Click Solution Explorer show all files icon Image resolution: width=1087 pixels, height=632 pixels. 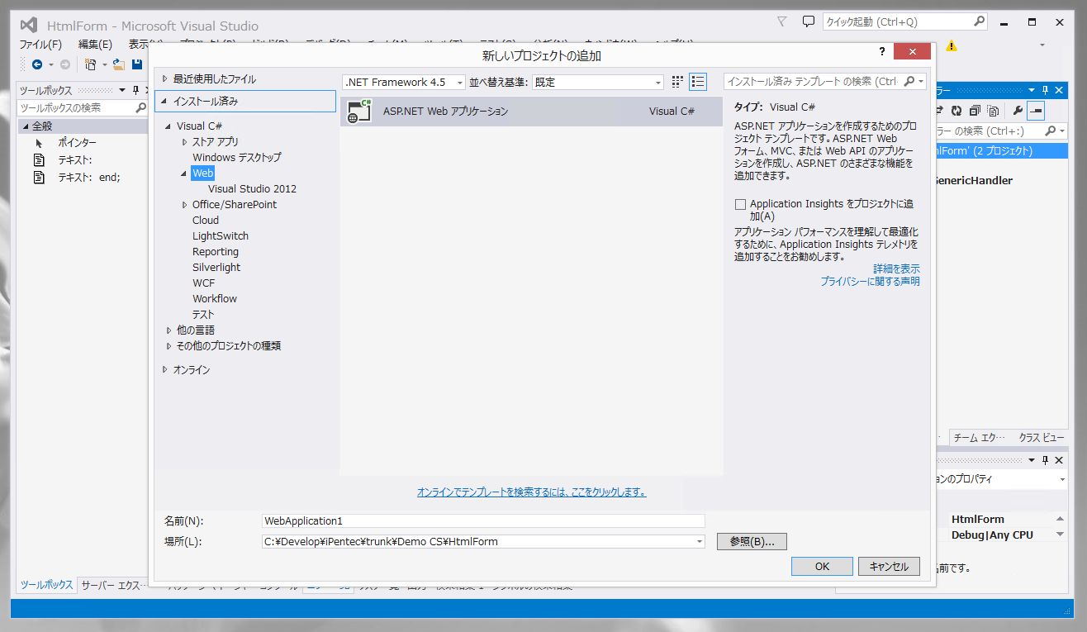click(x=993, y=110)
